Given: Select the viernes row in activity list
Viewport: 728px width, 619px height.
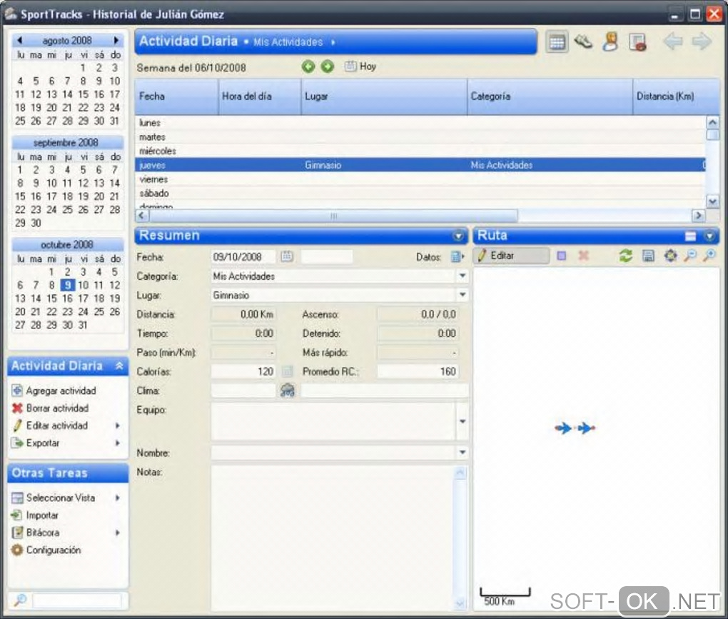Looking at the screenshot, I should pos(420,179).
